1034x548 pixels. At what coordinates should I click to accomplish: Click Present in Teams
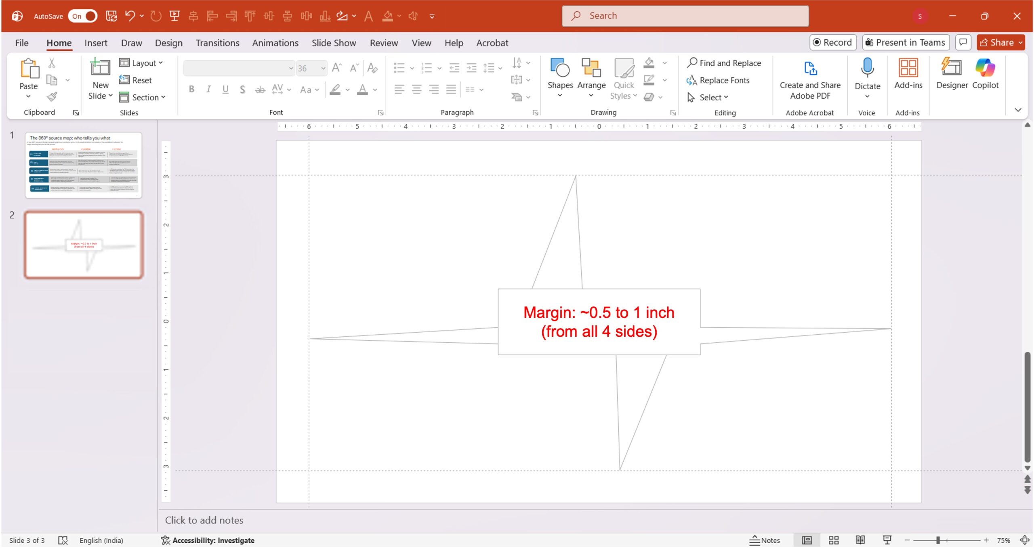tap(906, 42)
